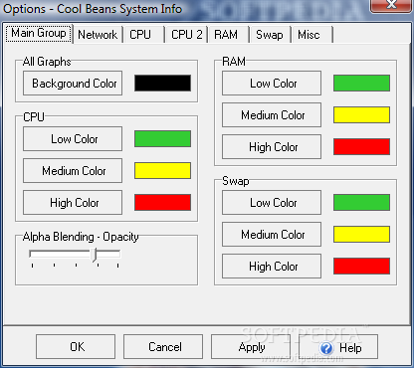Set the RAM Low Color button

click(272, 84)
